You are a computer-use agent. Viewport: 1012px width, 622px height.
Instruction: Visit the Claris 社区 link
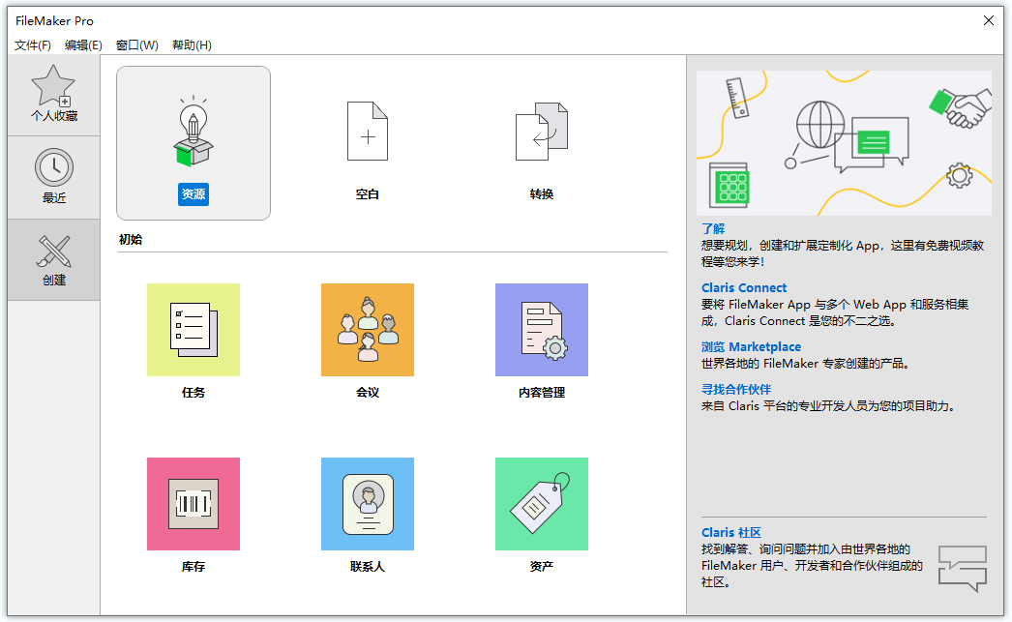pyautogui.click(x=731, y=532)
